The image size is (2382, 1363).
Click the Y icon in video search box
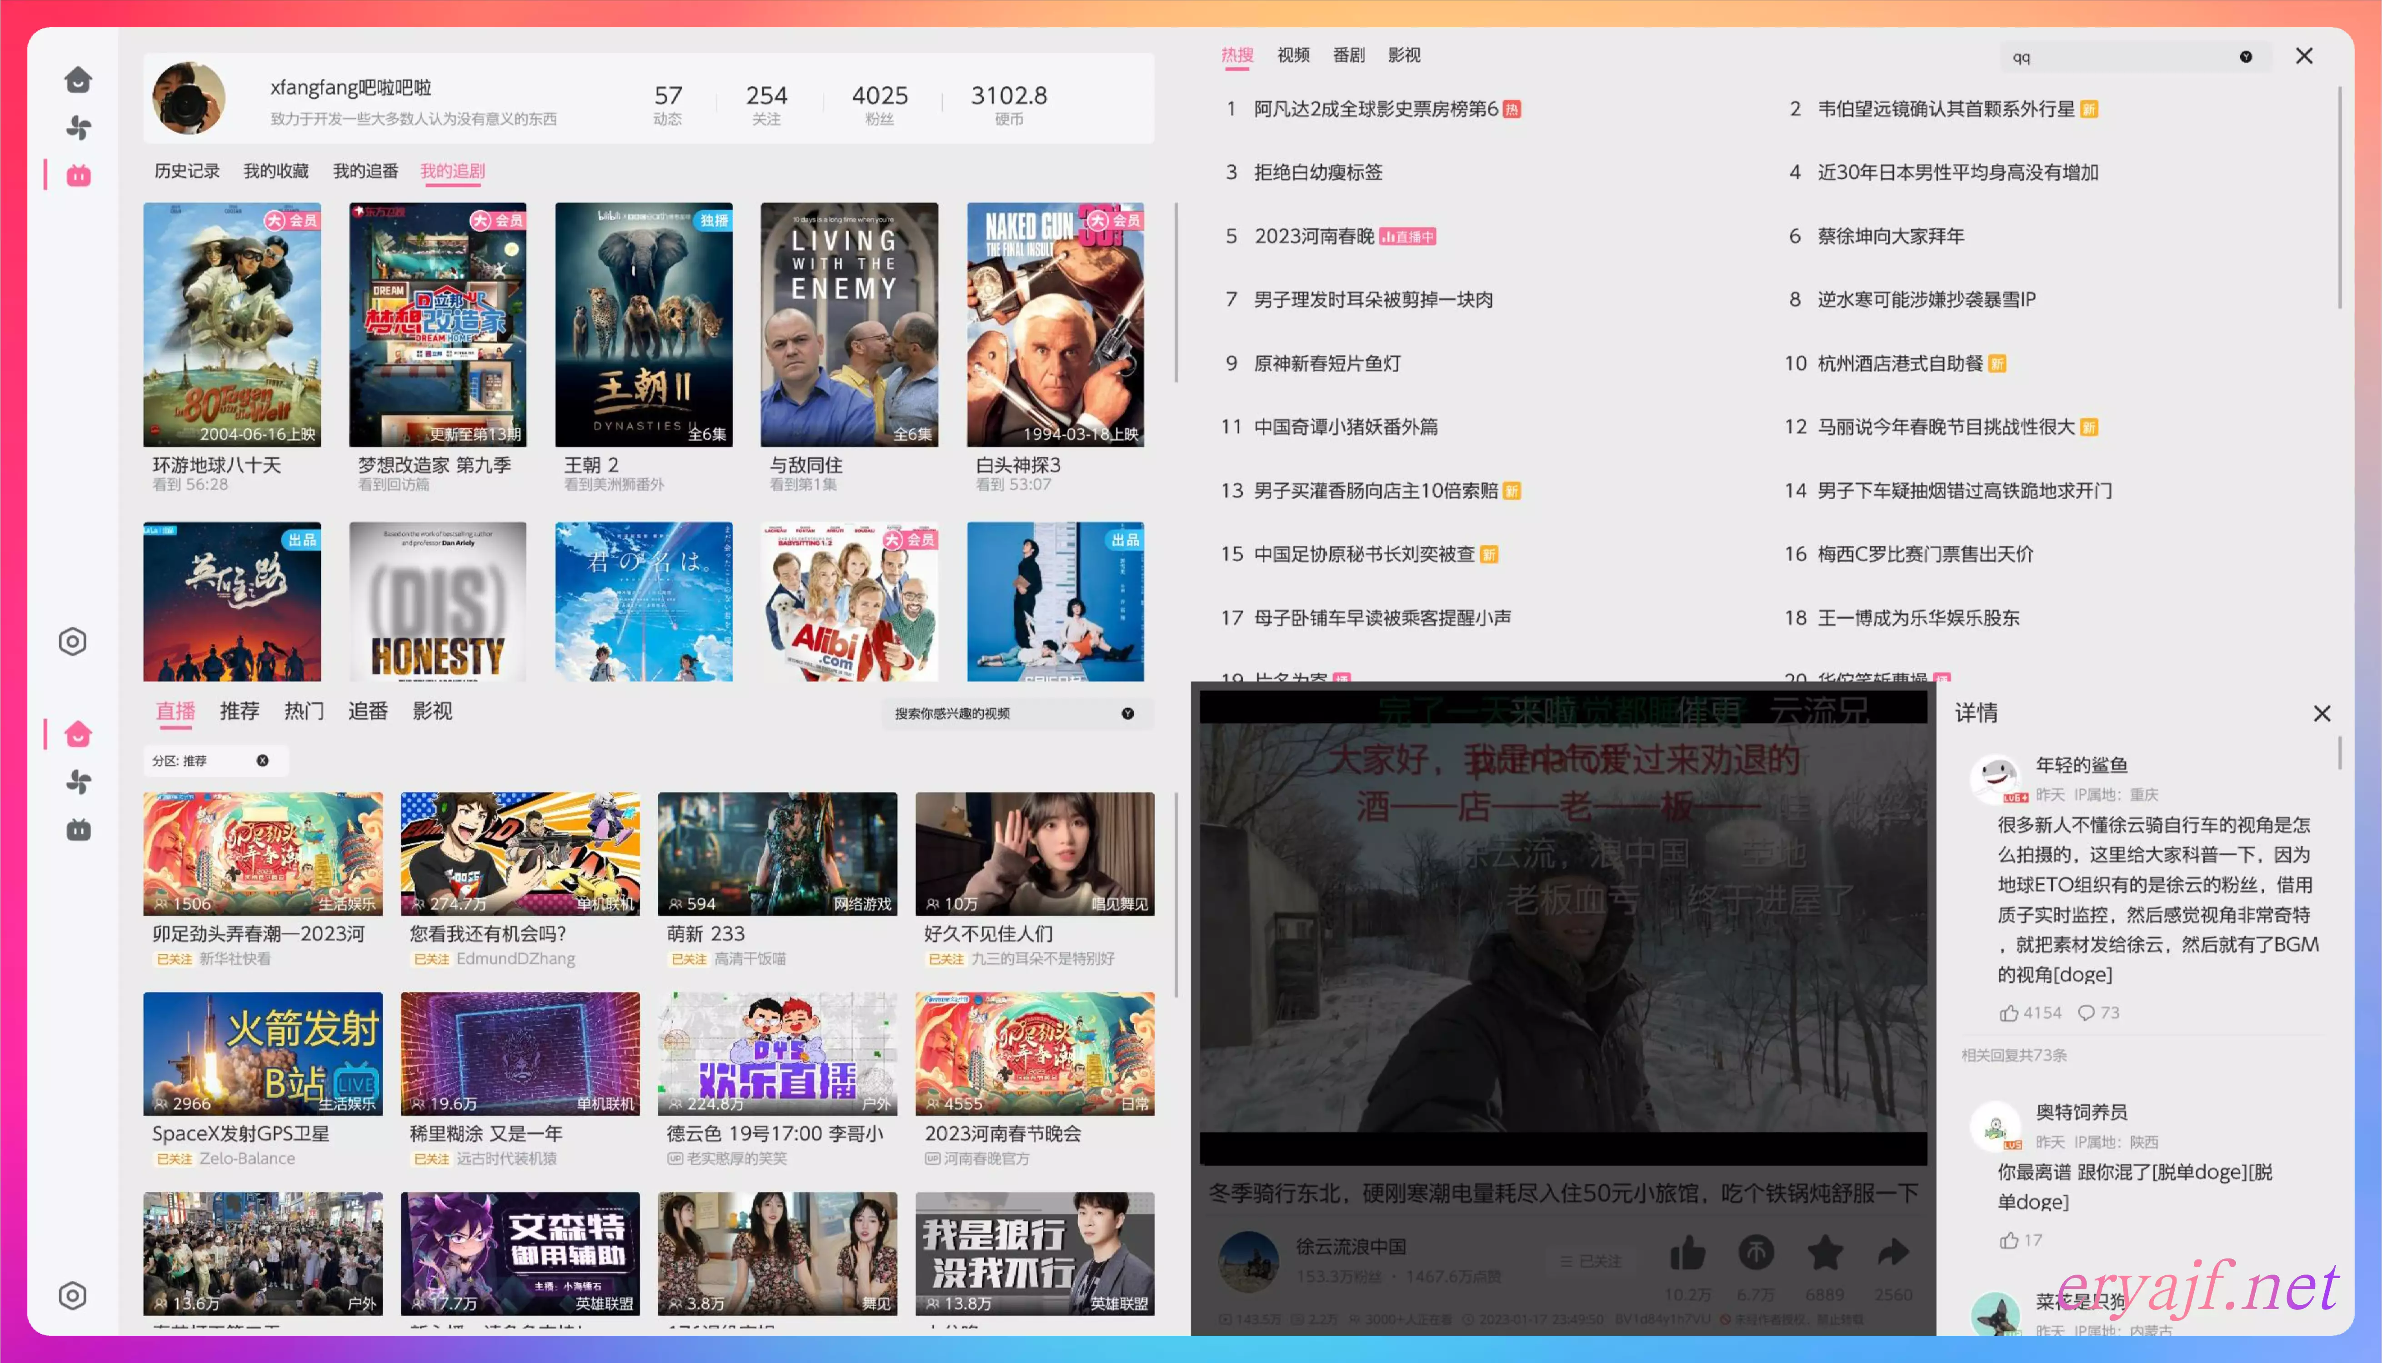click(x=1127, y=713)
